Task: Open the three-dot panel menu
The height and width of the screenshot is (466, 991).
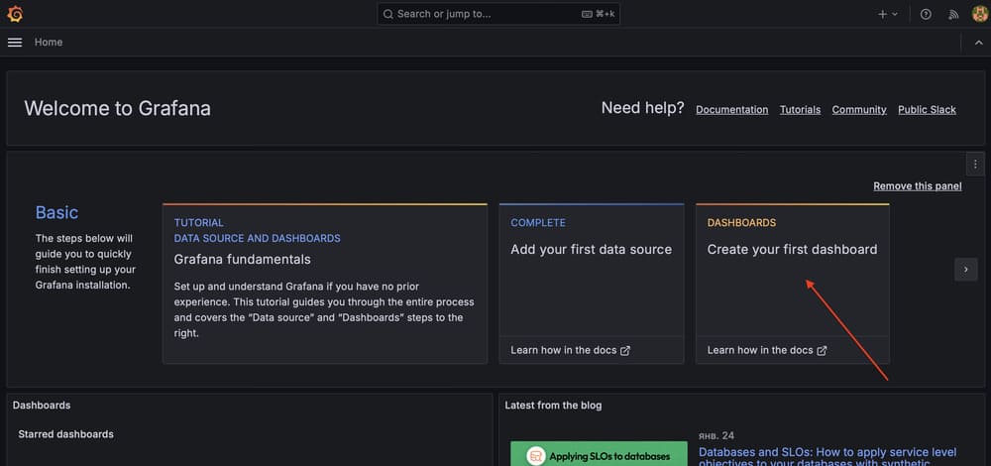Action: point(975,164)
